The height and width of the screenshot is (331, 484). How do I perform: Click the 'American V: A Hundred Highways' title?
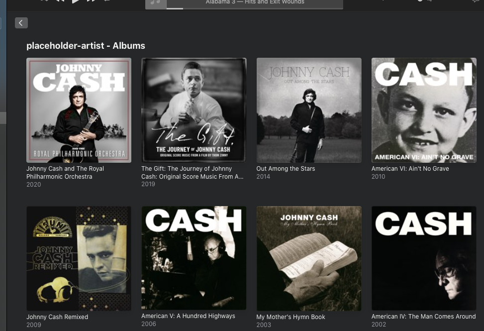pos(189,316)
